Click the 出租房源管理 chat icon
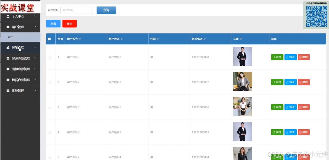Screen dimensions: 329x160 (x=8, y=69)
